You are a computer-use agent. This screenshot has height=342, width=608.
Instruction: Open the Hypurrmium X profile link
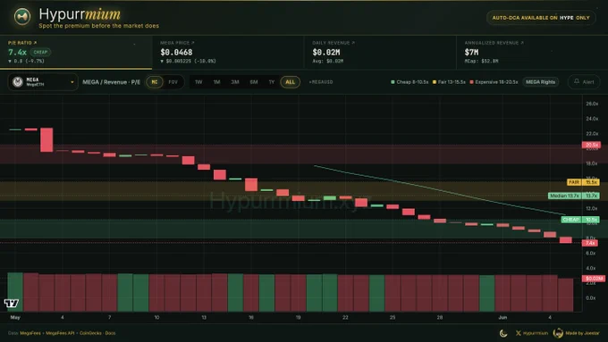[532, 333]
